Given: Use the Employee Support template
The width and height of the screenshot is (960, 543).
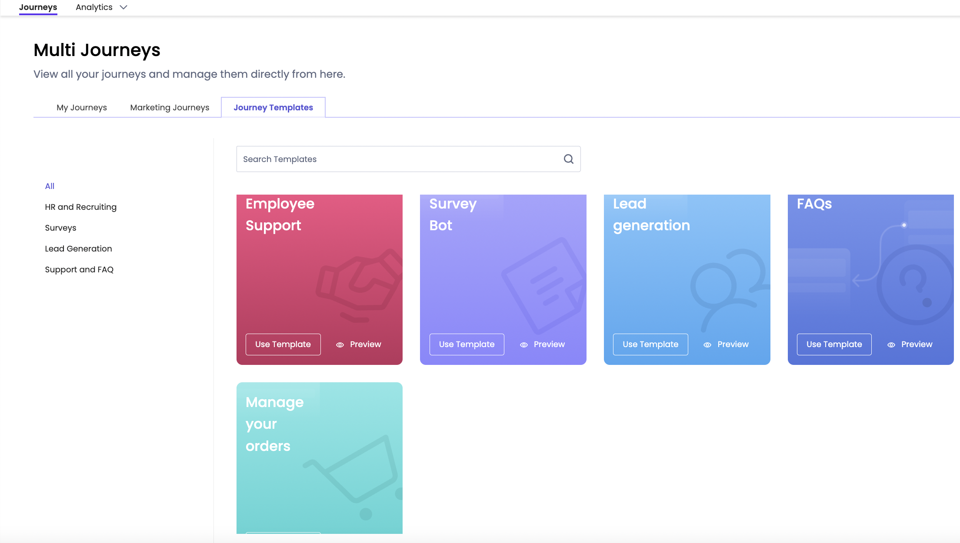Looking at the screenshot, I should [x=283, y=344].
